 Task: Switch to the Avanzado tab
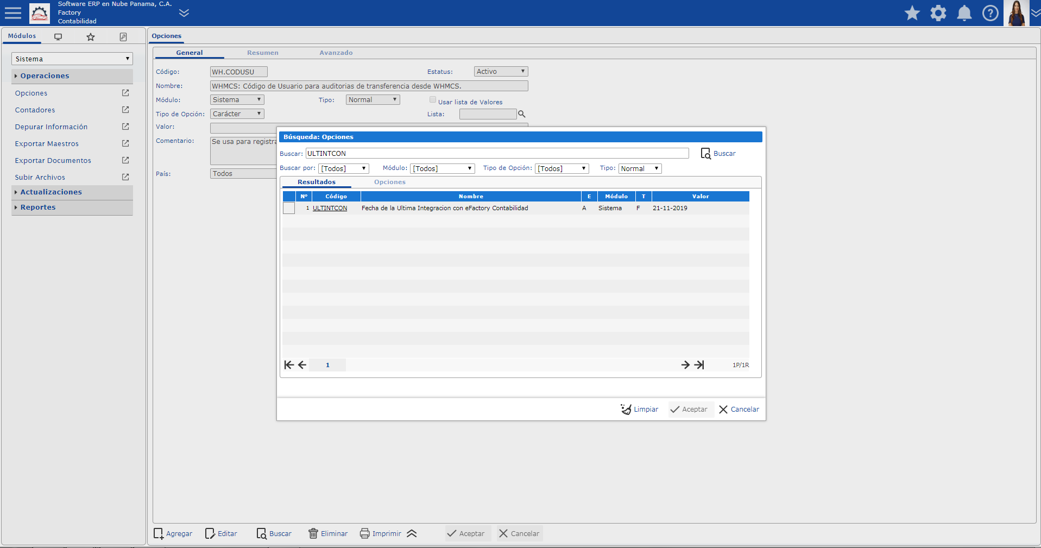coord(336,53)
